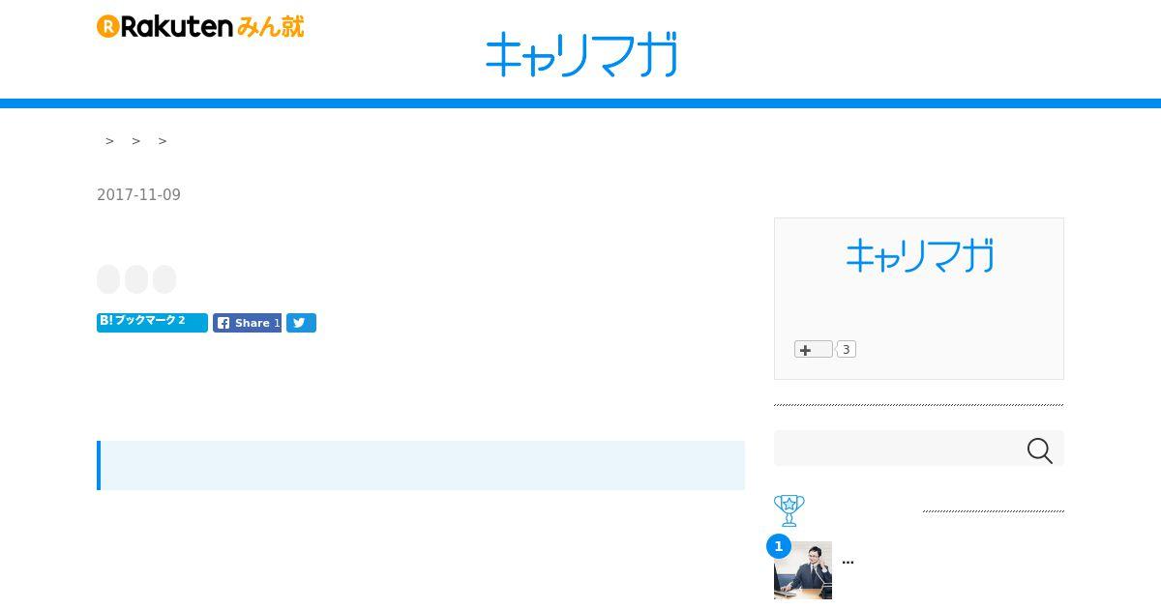Click the last breadcrumb separator arrow
The image size is (1161, 609).
point(163,141)
